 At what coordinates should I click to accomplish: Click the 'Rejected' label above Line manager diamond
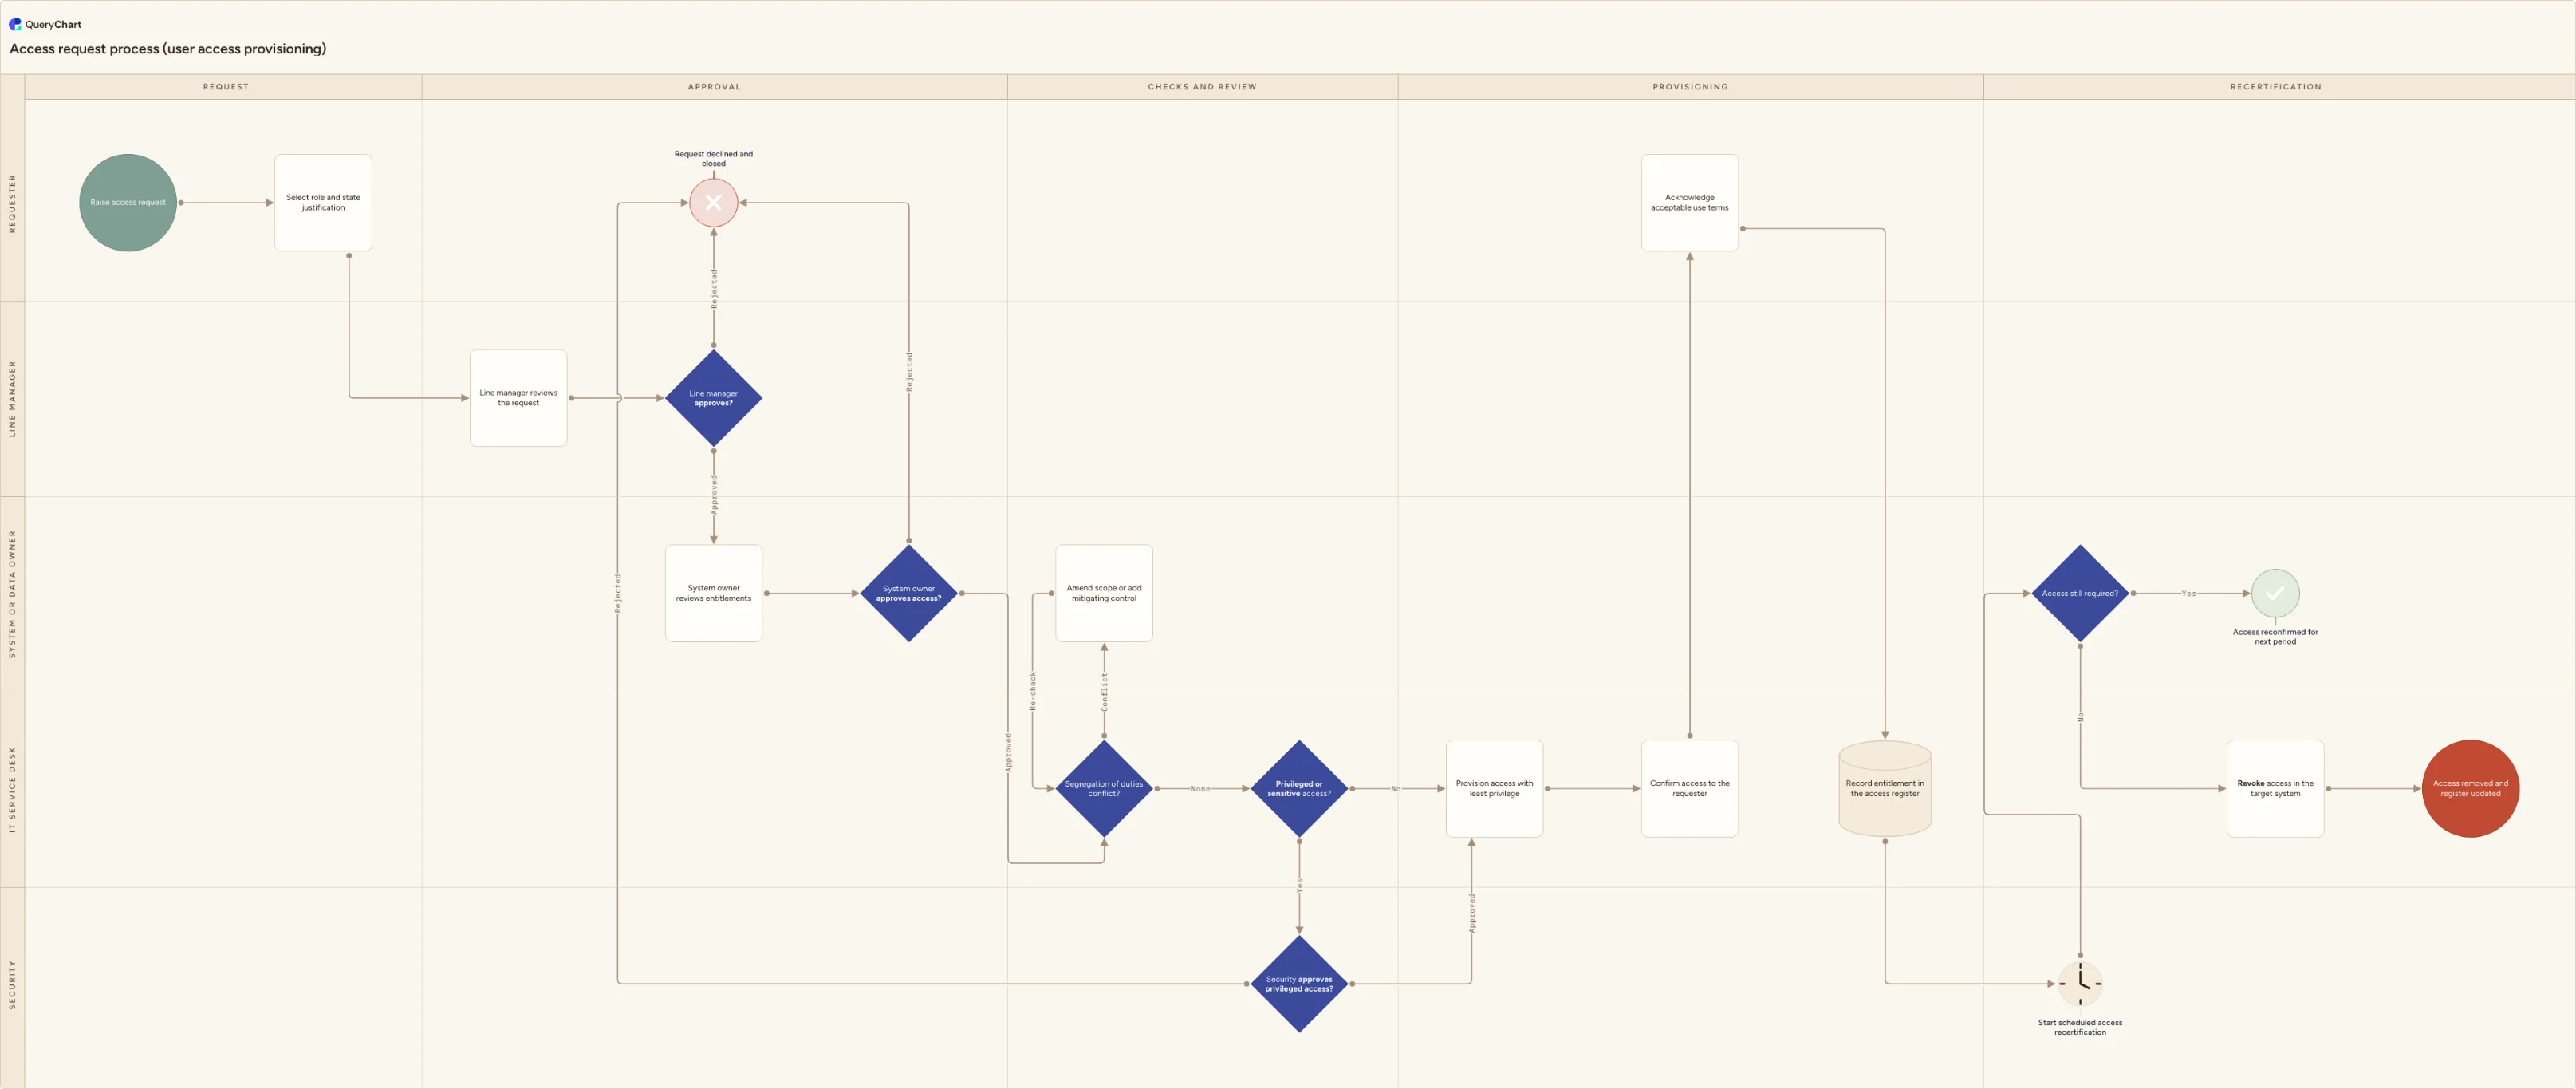point(714,288)
